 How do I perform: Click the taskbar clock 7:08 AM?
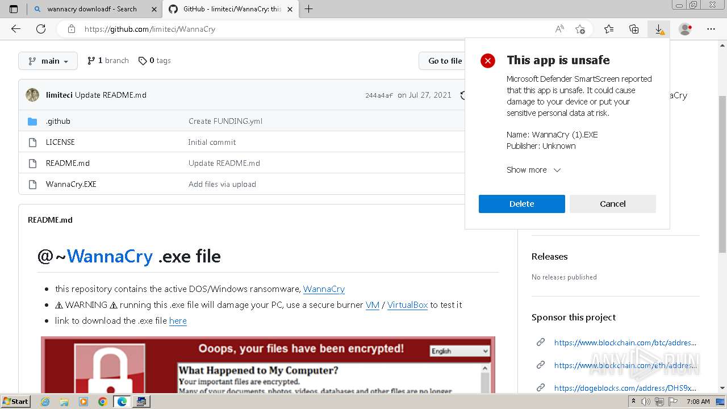(x=698, y=402)
